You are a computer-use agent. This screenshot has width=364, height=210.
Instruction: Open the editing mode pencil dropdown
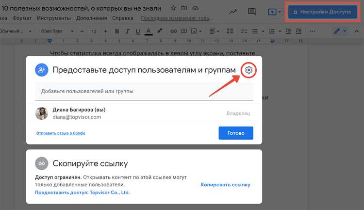(x=340, y=31)
